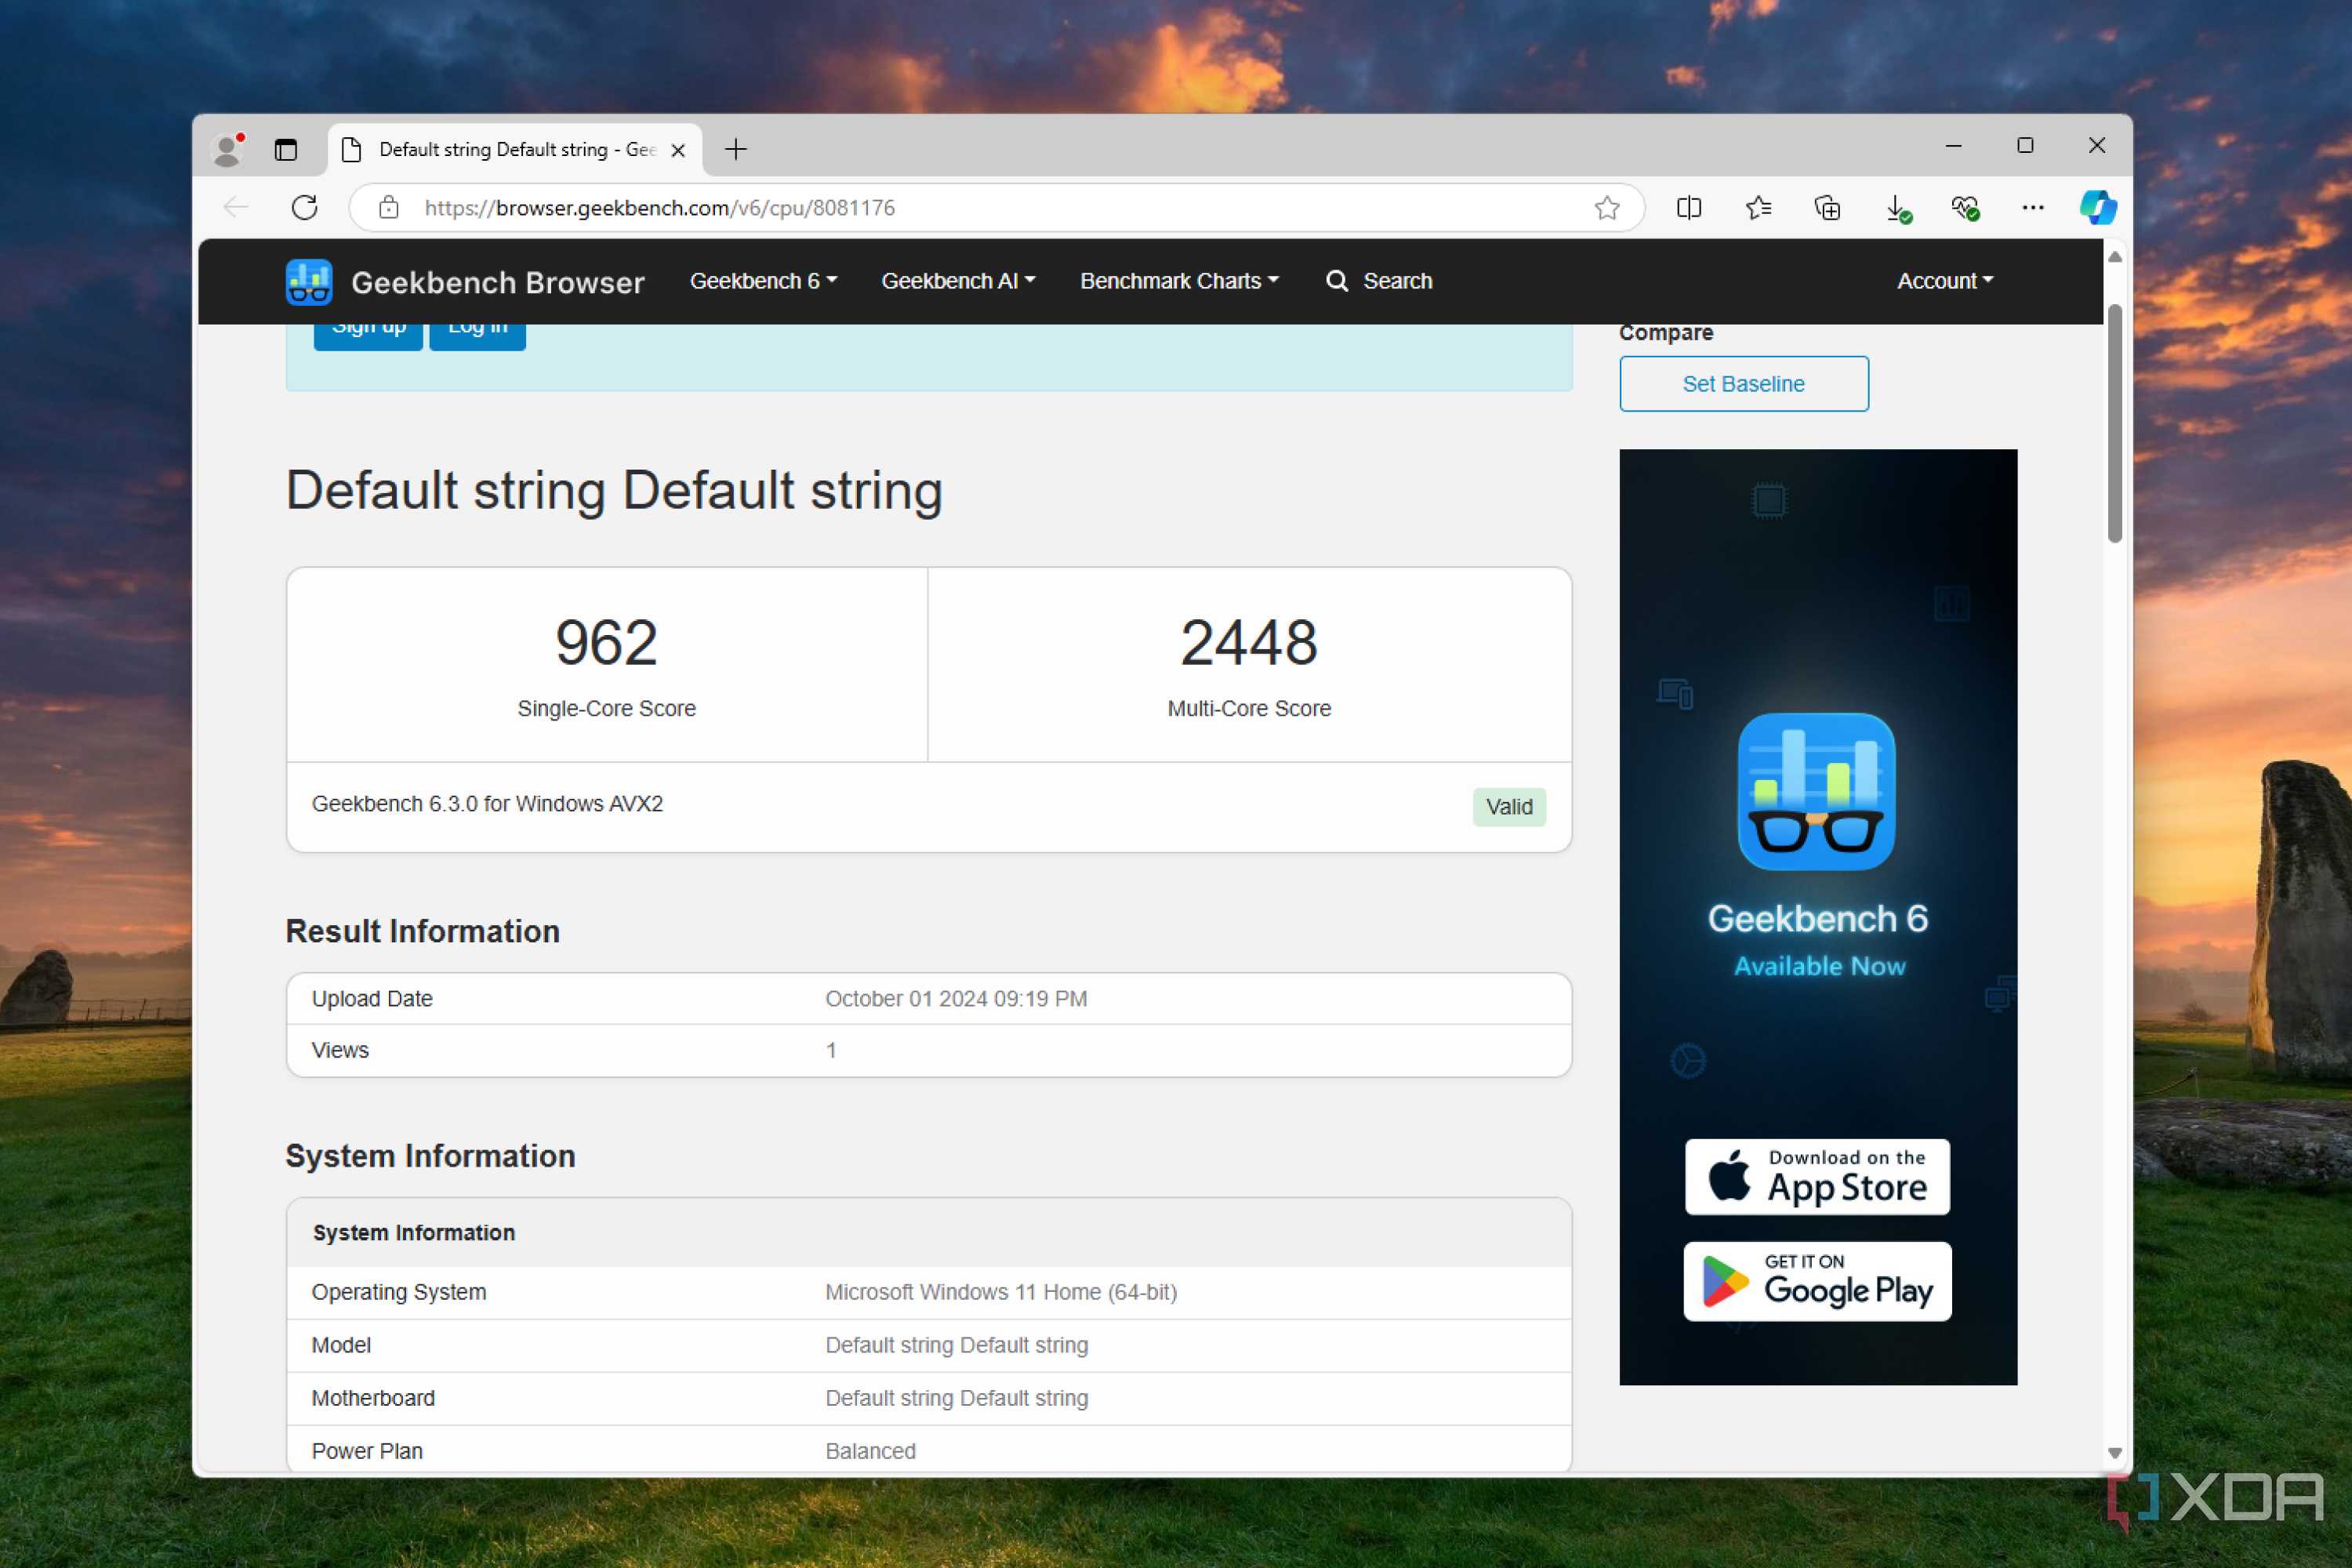
Task: Click the 2448 multi-core score
Action: point(1249,642)
